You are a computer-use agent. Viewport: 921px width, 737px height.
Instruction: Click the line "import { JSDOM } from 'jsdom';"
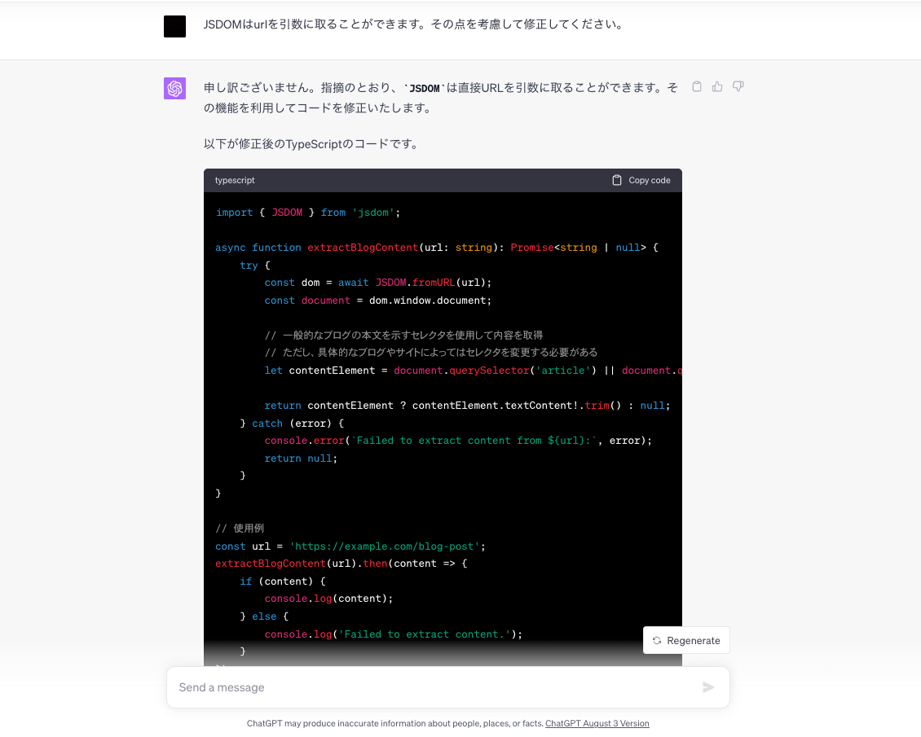click(308, 213)
